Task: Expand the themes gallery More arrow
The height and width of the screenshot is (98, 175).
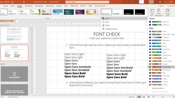Action: point(98,14)
